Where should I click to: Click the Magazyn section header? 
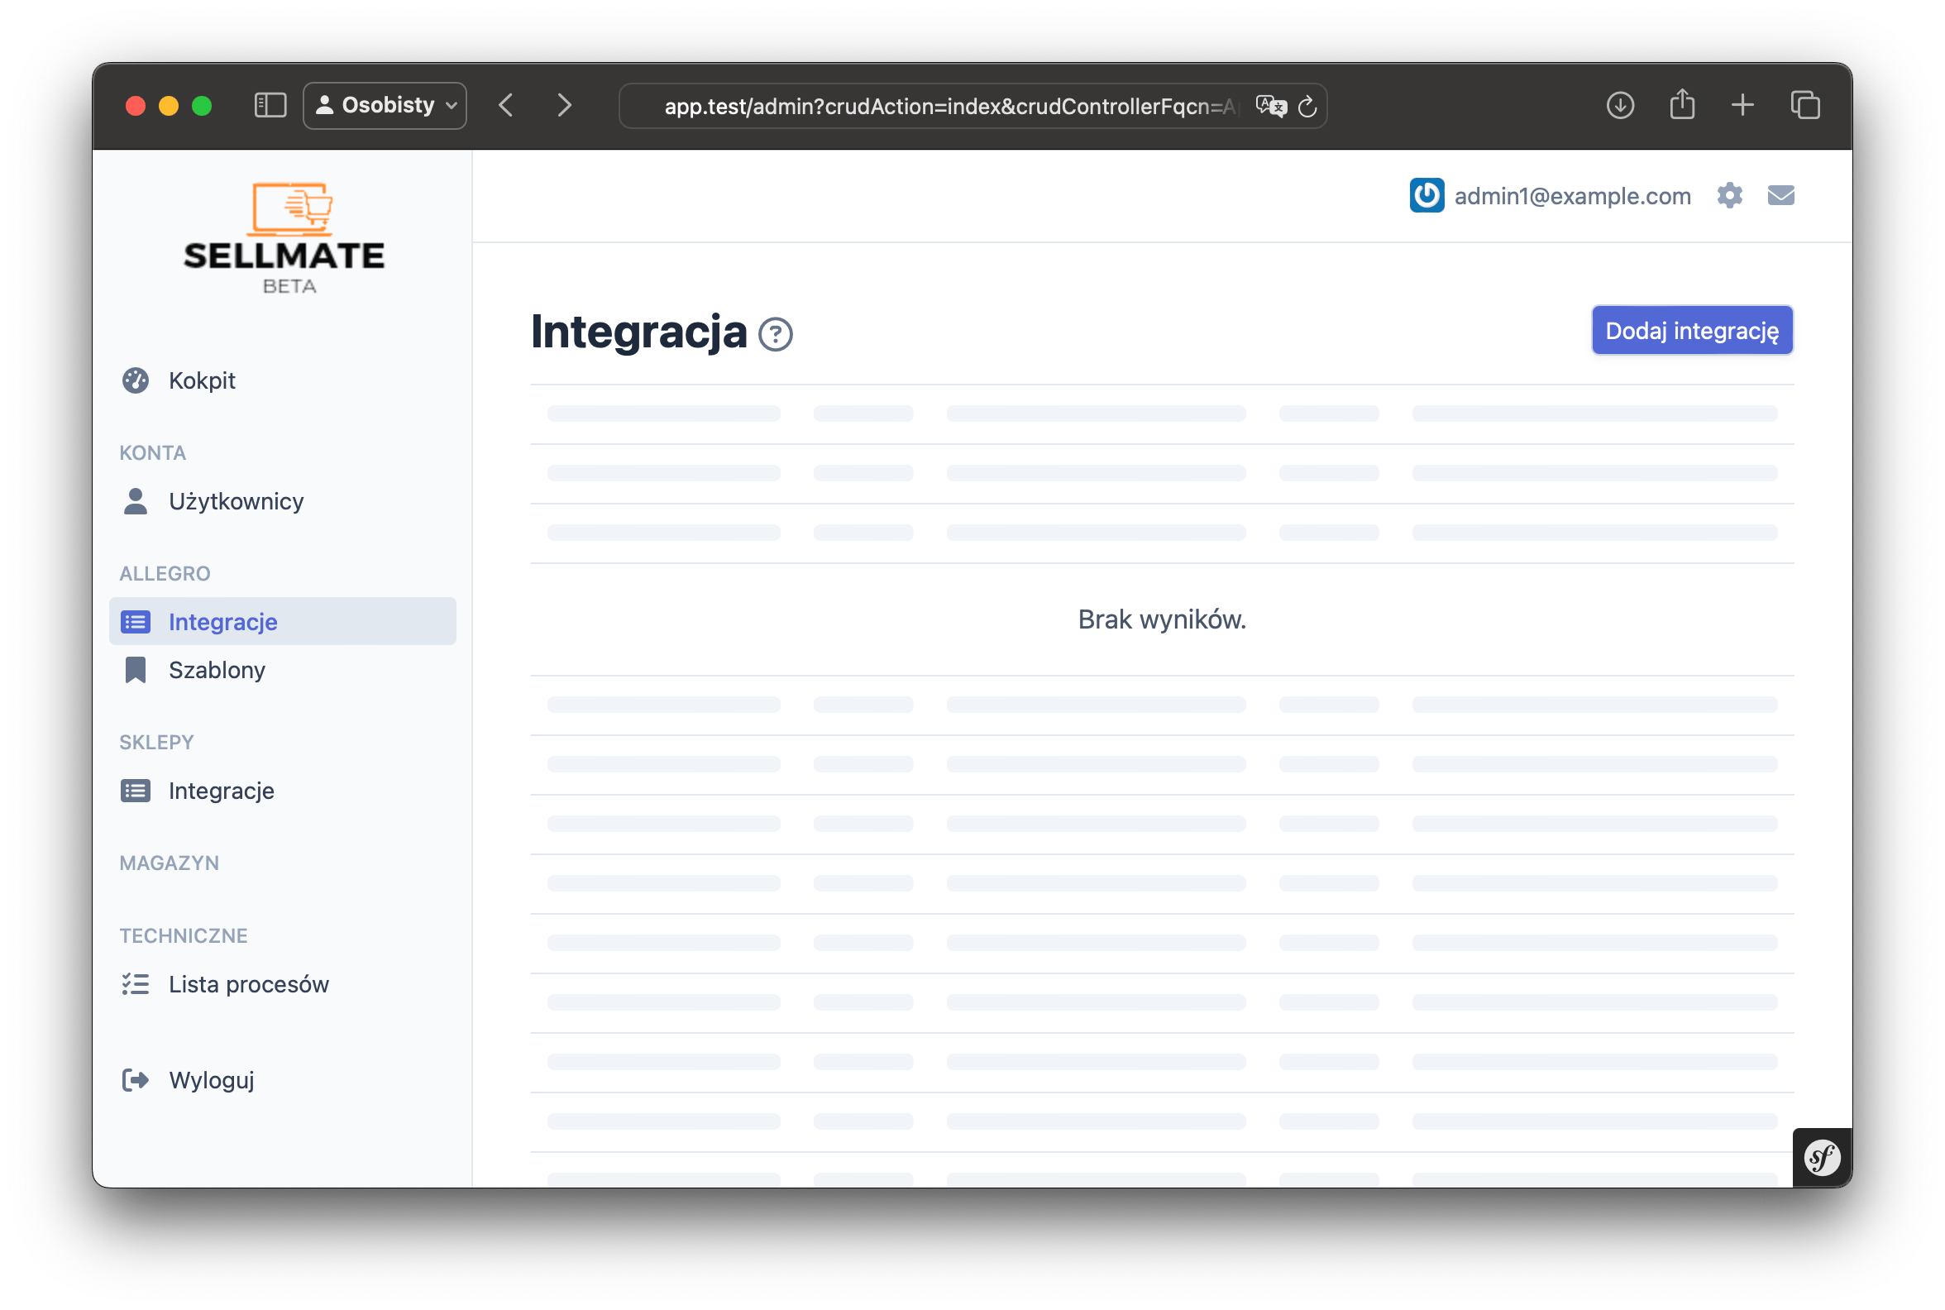pyautogui.click(x=170, y=863)
